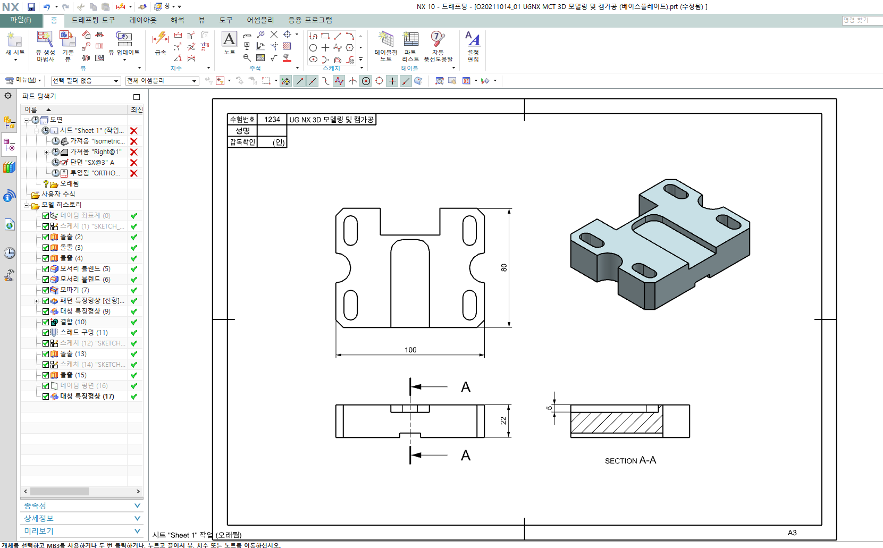Select the circle sketch tool
Image resolution: width=883 pixels, height=548 pixels.
(x=313, y=48)
